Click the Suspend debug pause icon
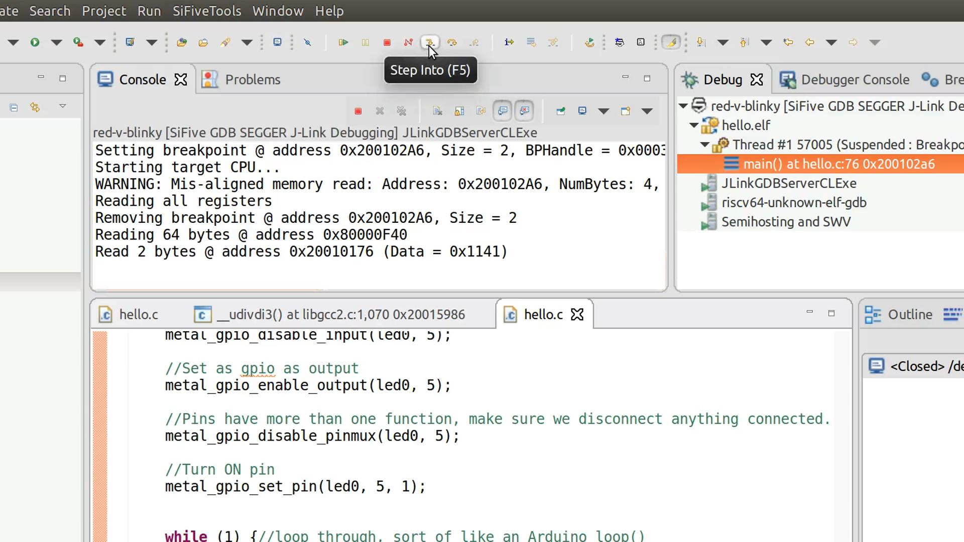 pos(366,42)
